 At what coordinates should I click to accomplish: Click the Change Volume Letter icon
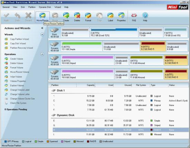click(6, 94)
